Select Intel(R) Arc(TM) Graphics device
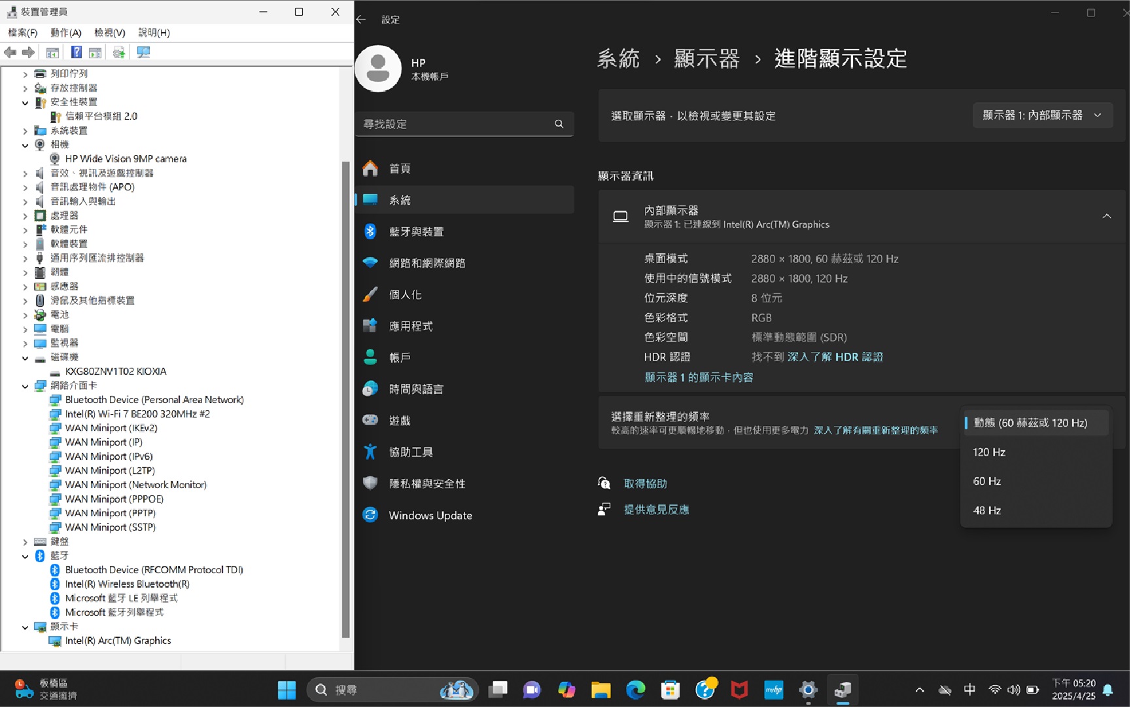Viewport: 1131px width, 708px height. coord(118,641)
